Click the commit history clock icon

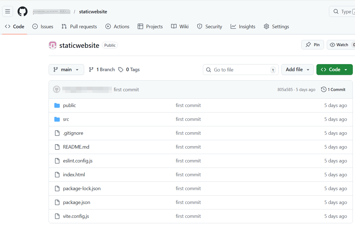(x=323, y=90)
